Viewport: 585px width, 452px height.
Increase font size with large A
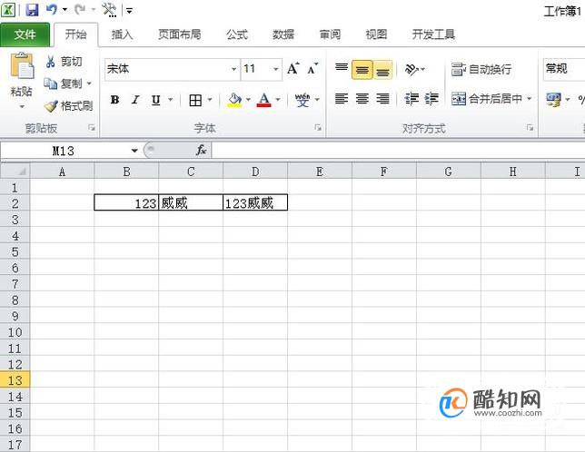click(x=293, y=69)
